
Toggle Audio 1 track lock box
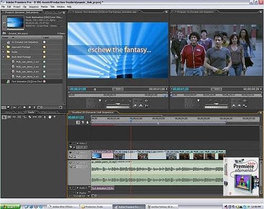[x=74, y=163]
